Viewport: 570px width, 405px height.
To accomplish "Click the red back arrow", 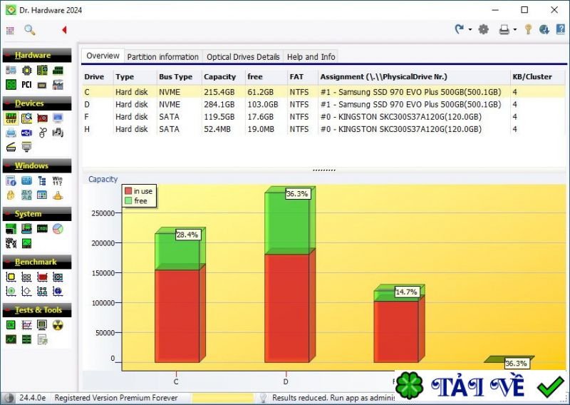I will coord(64,30).
